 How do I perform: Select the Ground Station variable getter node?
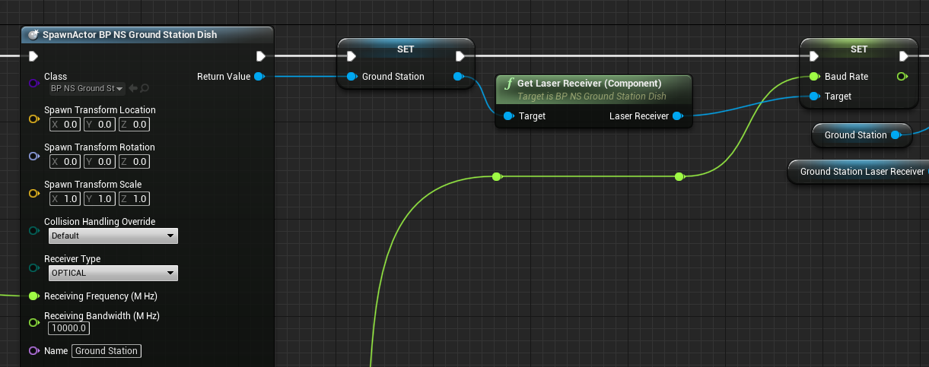pyautogui.click(x=855, y=135)
